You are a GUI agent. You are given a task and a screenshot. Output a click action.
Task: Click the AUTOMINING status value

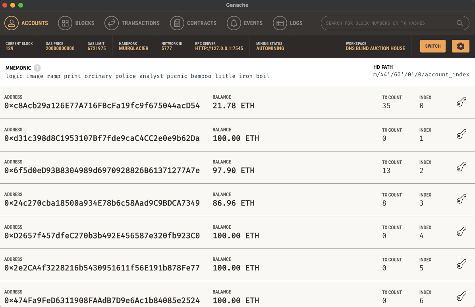(270, 49)
